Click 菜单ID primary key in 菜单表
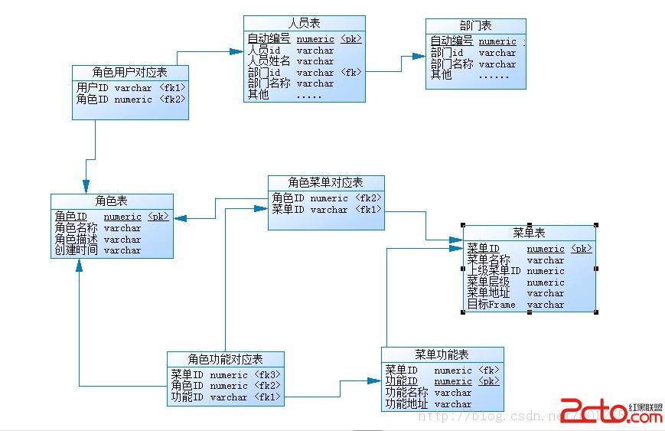This screenshot has height=431, width=665. (x=530, y=249)
